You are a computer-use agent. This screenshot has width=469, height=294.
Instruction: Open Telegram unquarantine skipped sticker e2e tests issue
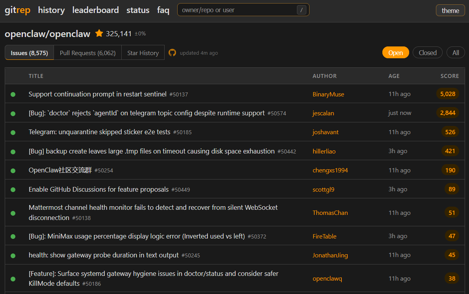[x=99, y=132]
